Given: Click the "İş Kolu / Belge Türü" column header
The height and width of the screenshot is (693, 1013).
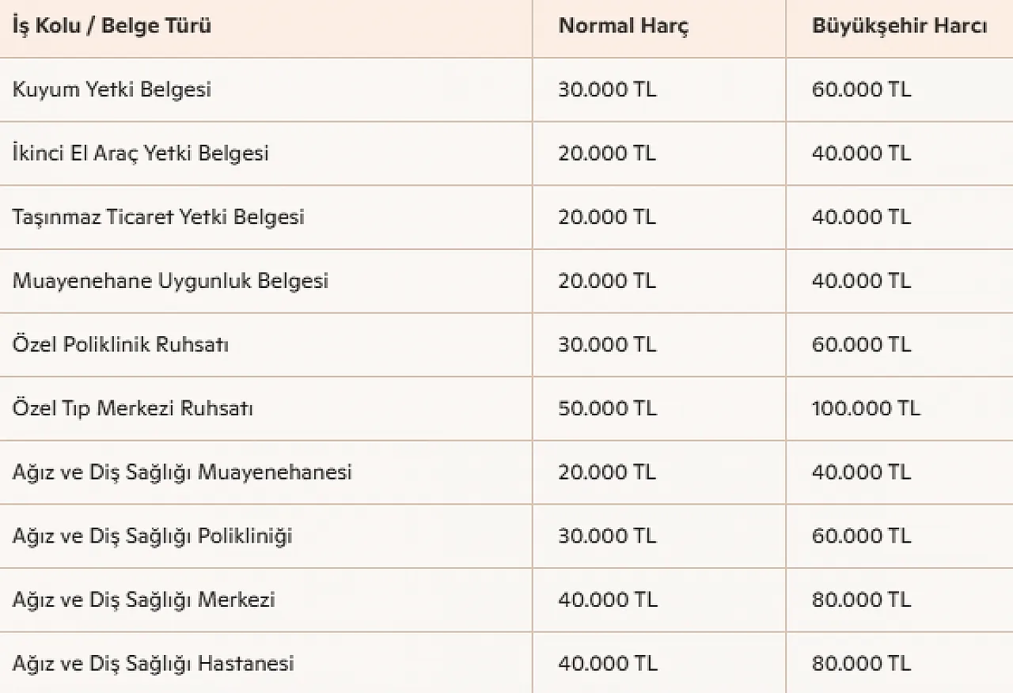Looking at the screenshot, I should (x=112, y=26).
